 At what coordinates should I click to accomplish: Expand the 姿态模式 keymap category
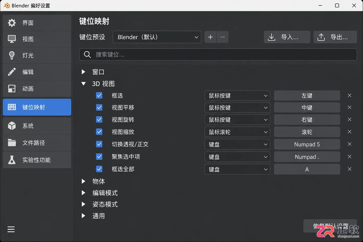[x=83, y=204]
